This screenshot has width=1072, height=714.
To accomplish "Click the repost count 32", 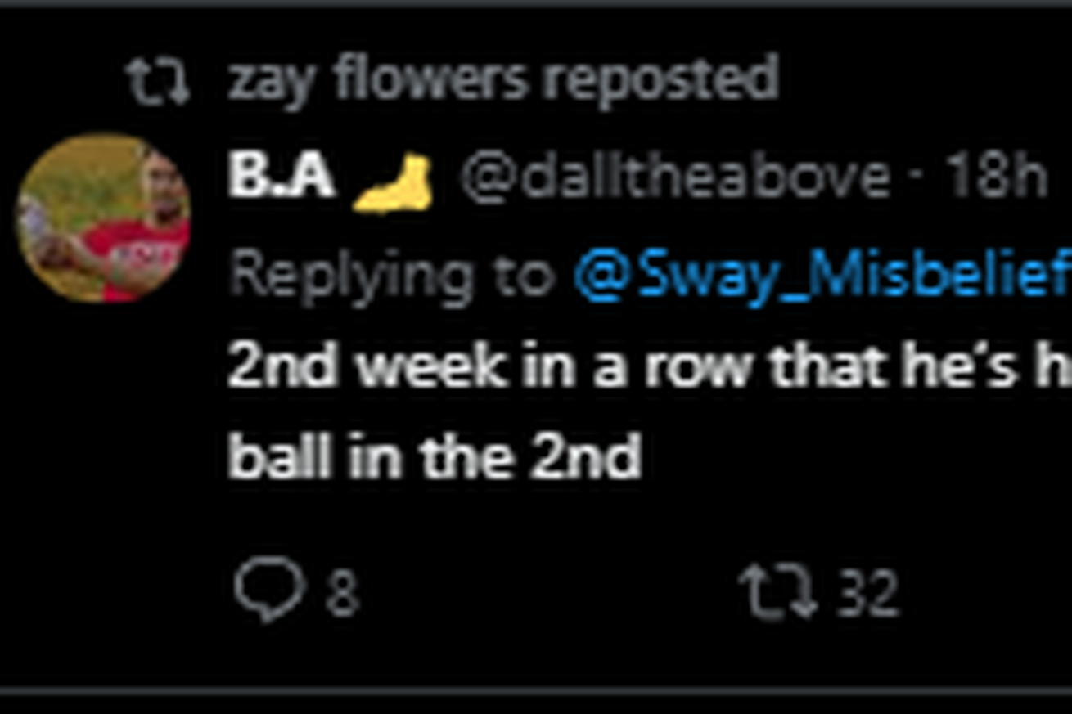I will click(869, 594).
